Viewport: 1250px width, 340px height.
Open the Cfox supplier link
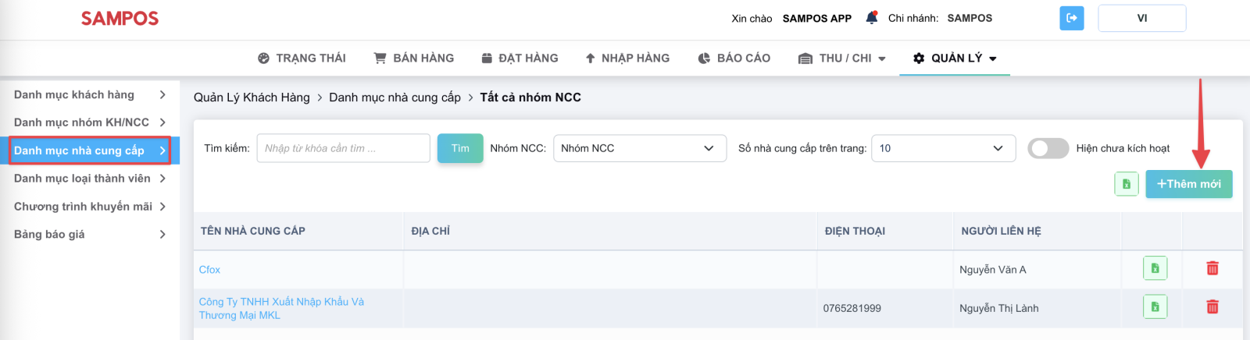click(x=209, y=270)
